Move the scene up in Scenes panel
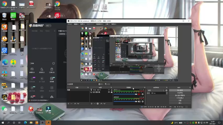Viewport: 223px width, 125px height. [x=75, y=104]
